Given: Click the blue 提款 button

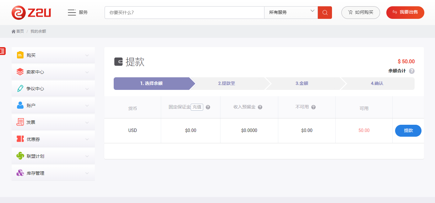Looking at the screenshot, I should click(x=408, y=131).
